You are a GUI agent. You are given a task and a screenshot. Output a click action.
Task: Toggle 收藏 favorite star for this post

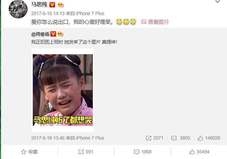point(30,152)
